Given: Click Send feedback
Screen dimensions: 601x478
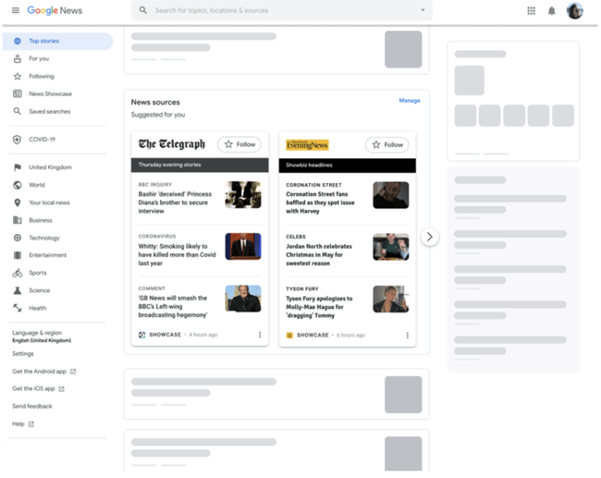Looking at the screenshot, I should point(32,406).
